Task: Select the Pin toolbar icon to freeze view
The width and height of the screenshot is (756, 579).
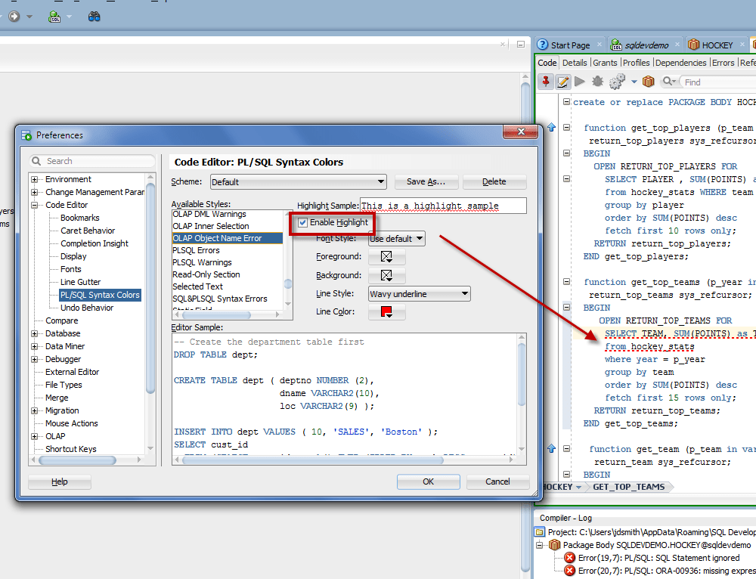Action: click(x=545, y=82)
